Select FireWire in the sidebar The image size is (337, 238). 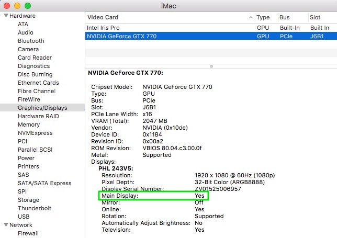click(29, 99)
